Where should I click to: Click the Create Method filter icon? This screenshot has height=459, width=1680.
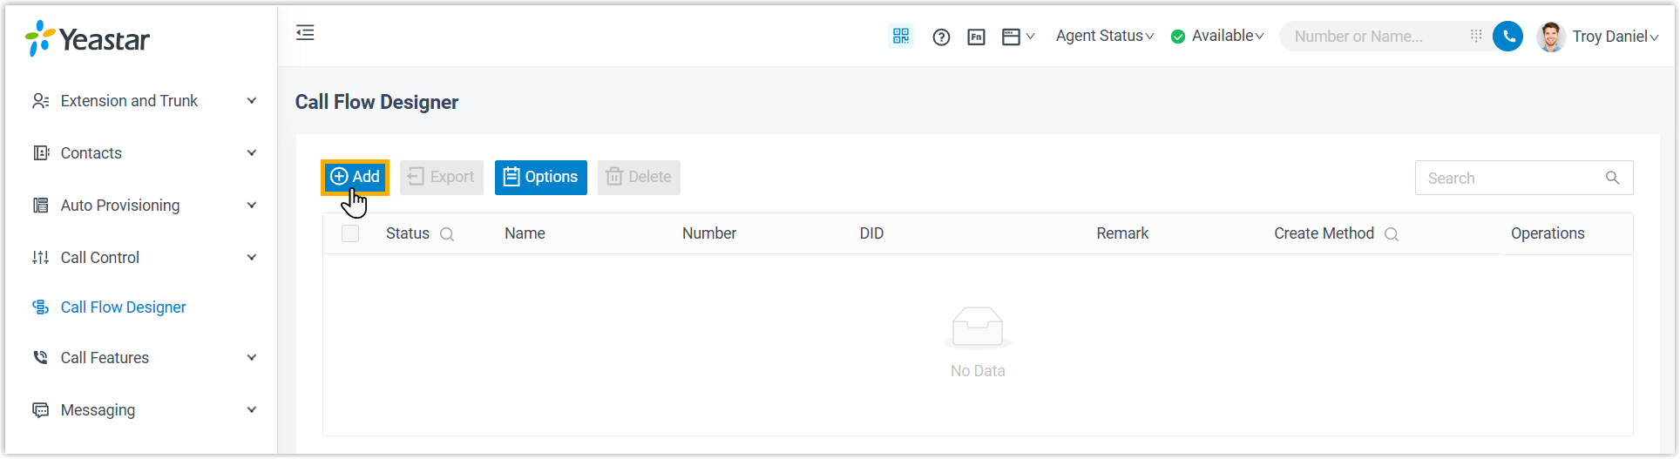tap(1392, 234)
